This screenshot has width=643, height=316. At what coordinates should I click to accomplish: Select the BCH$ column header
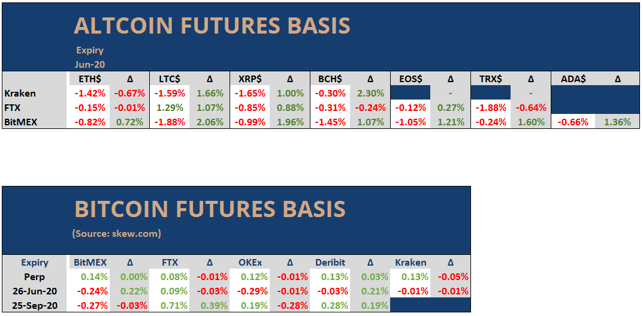click(x=330, y=79)
